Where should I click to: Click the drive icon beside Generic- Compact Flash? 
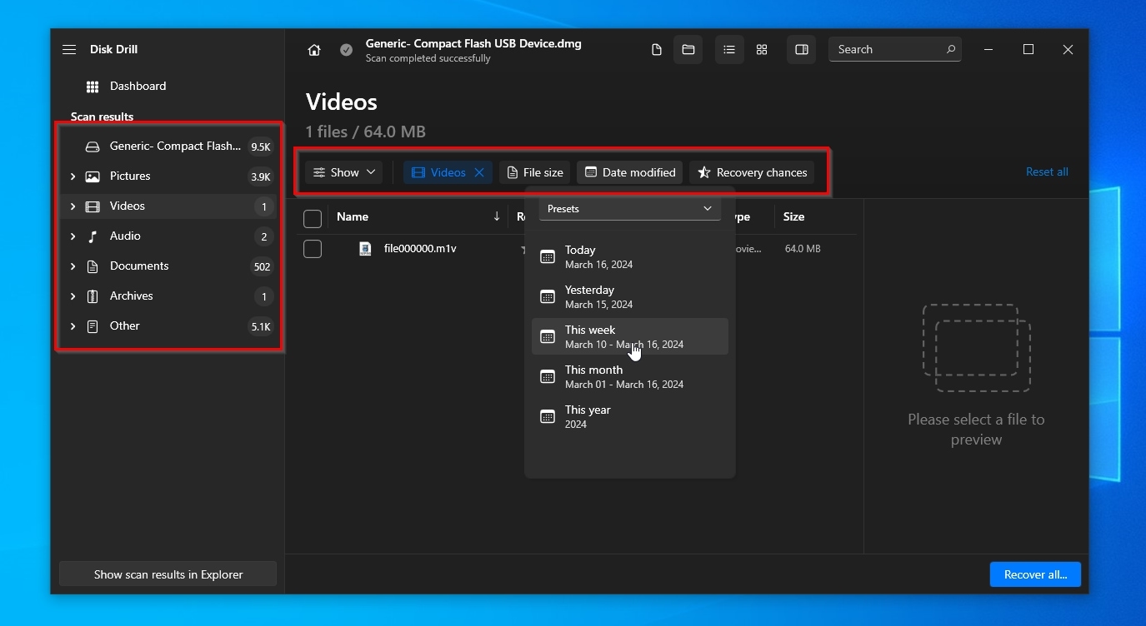click(93, 147)
